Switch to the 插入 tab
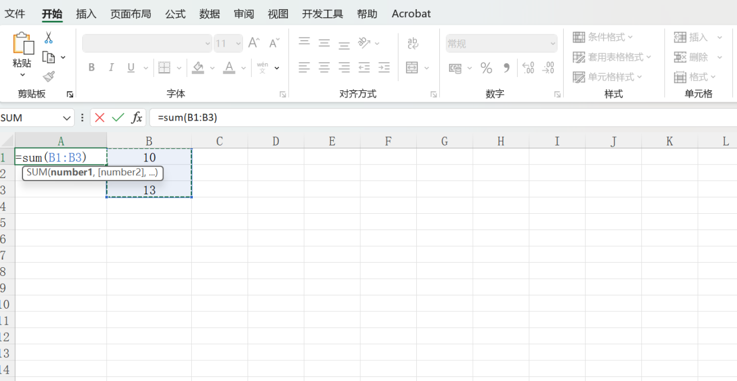The width and height of the screenshot is (737, 381). coord(86,14)
